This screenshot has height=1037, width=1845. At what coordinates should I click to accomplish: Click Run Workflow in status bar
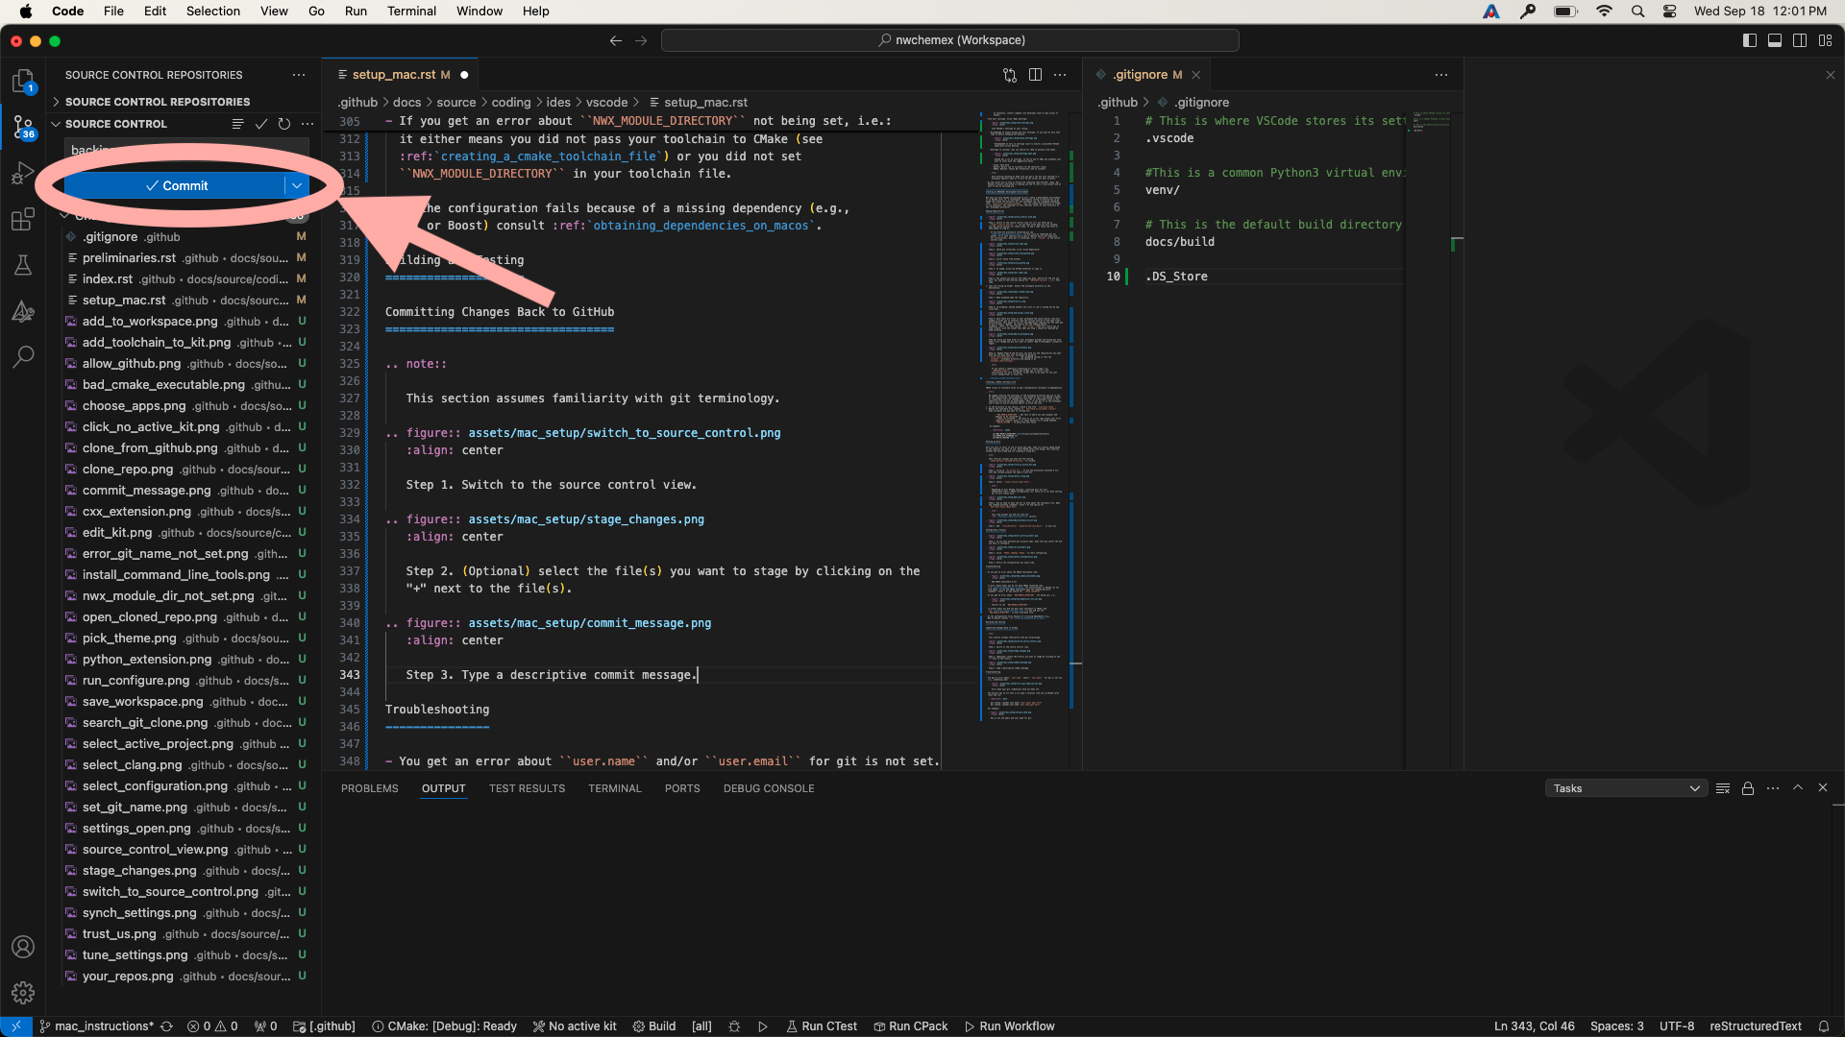[x=1009, y=1026]
